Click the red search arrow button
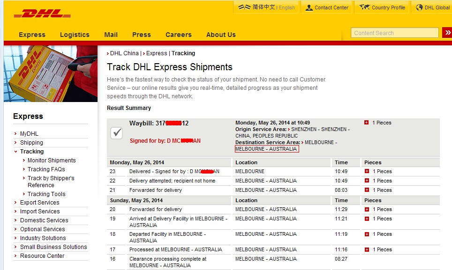This screenshot has width=452, height=270. [x=447, y=33]
